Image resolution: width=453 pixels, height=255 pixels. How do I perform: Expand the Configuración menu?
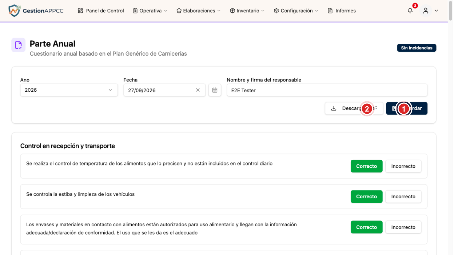point(296,11)
